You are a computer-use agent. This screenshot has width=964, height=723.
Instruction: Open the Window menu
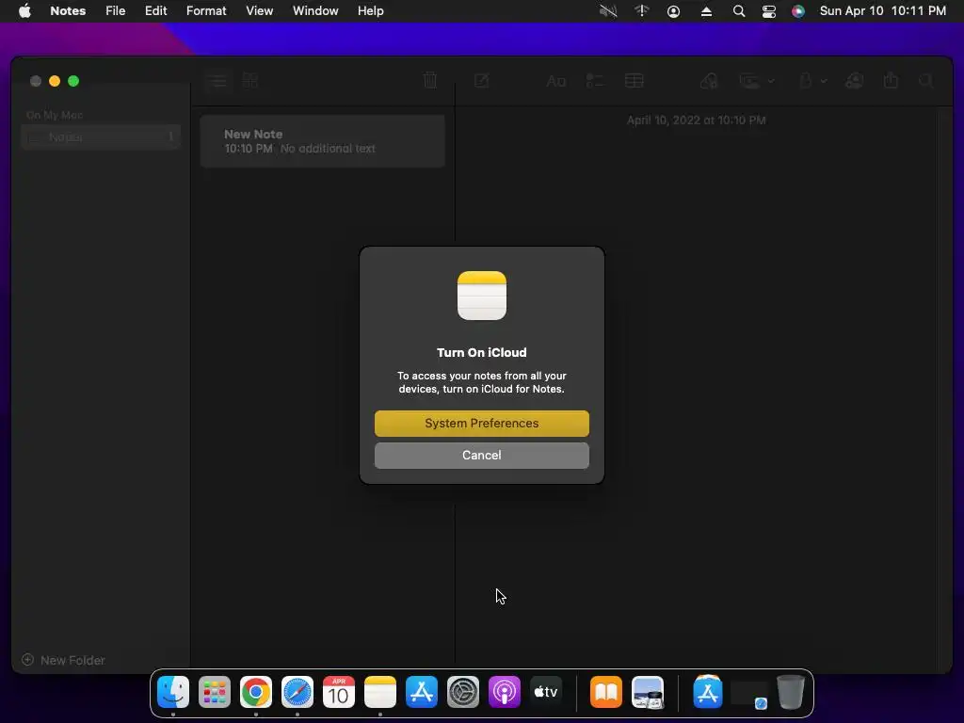314,10
